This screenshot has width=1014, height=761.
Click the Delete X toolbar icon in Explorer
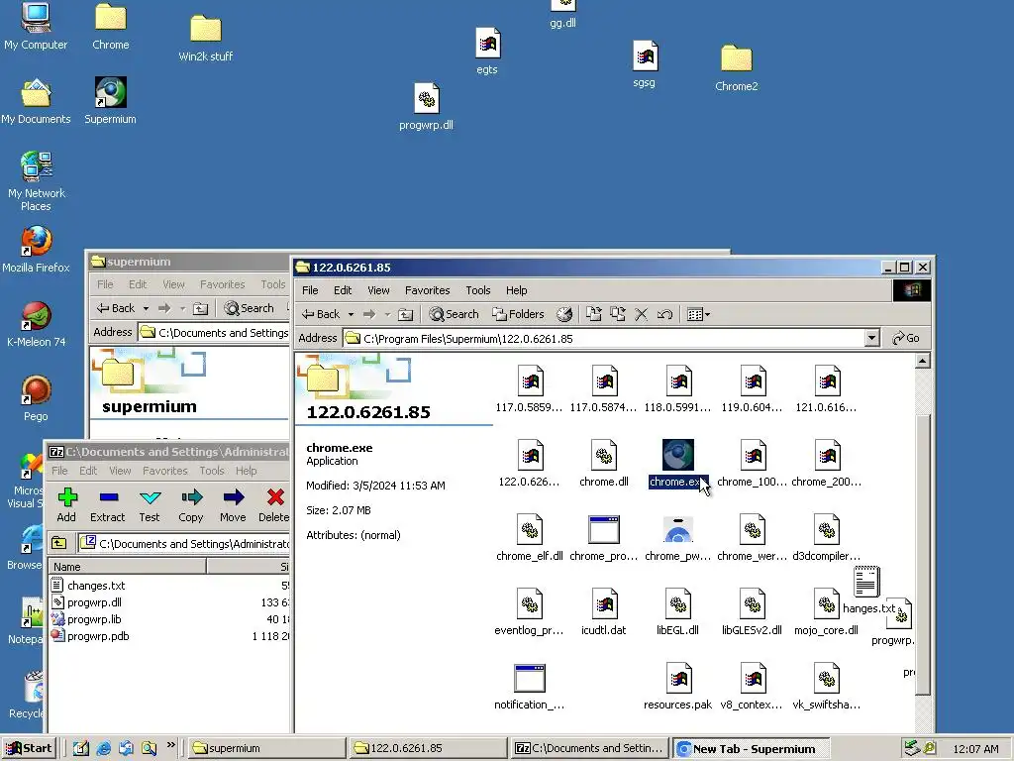(x=641, y=314)
